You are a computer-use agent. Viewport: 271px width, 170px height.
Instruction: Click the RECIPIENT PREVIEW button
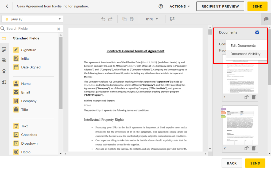pyautogui.click(x=220, y=6)
